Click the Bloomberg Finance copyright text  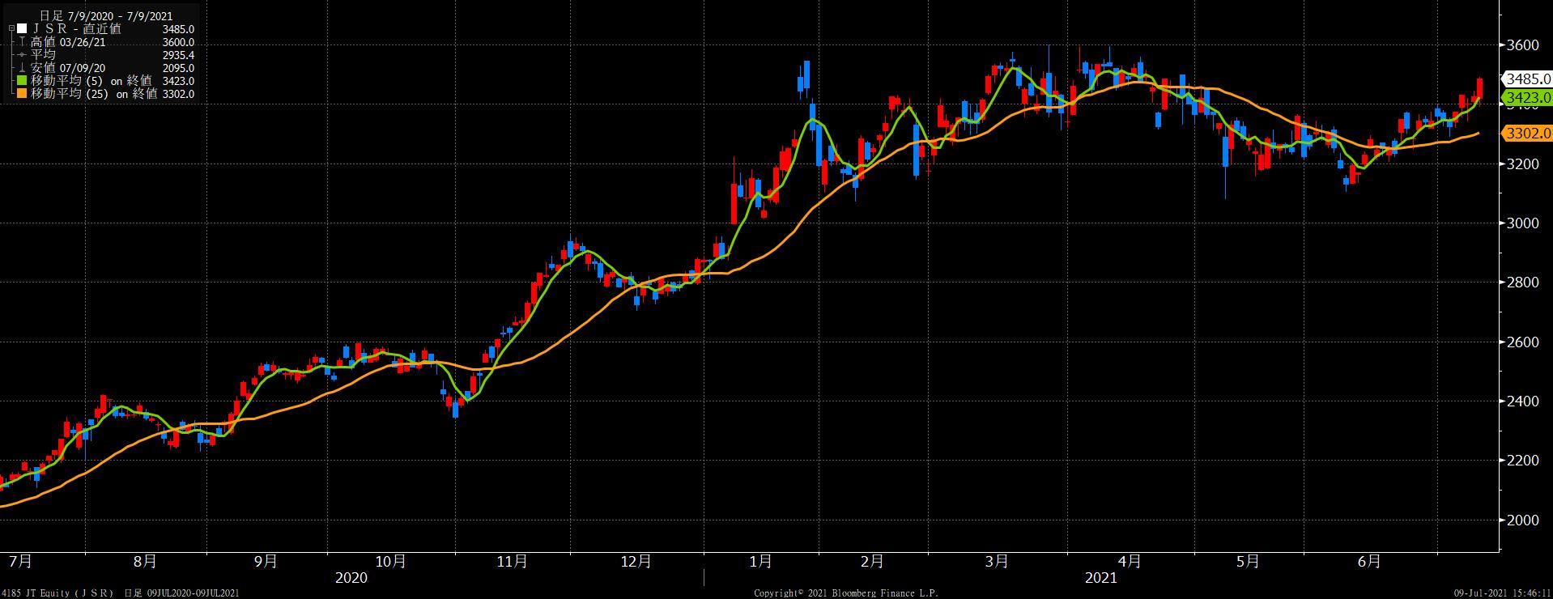point(846,593)
